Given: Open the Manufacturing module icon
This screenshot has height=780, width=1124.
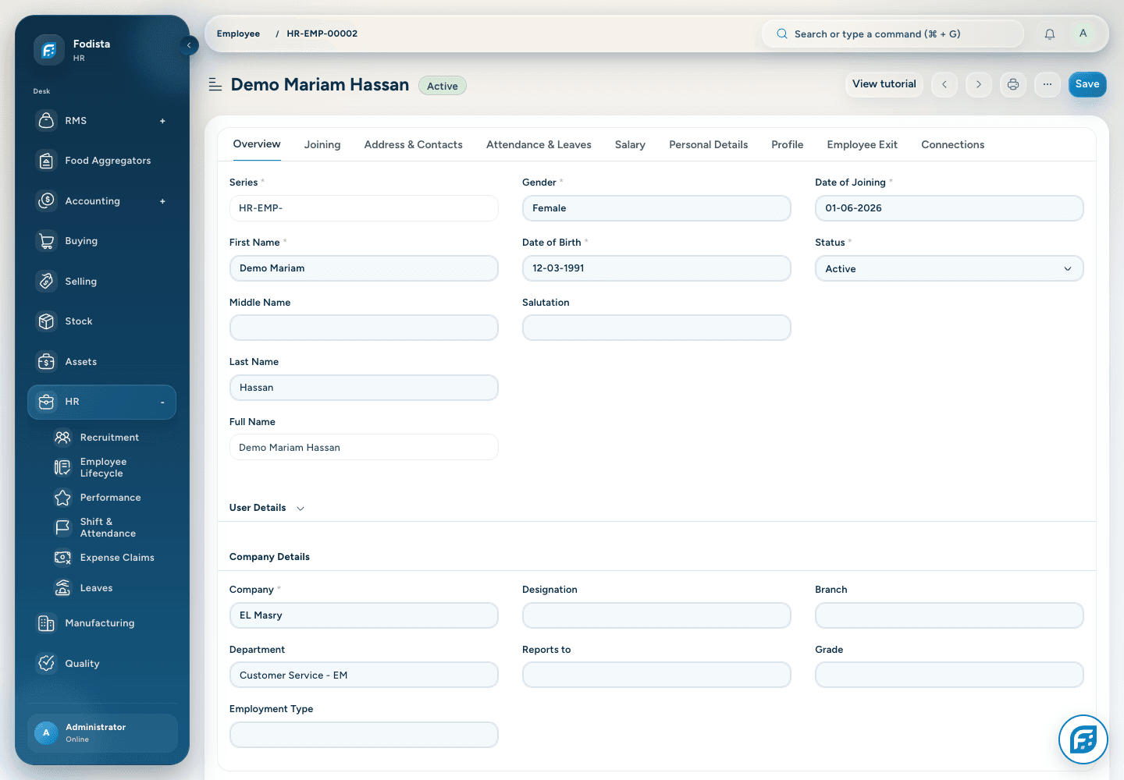Looking at the screenshot, I should (x=47, y=623).
